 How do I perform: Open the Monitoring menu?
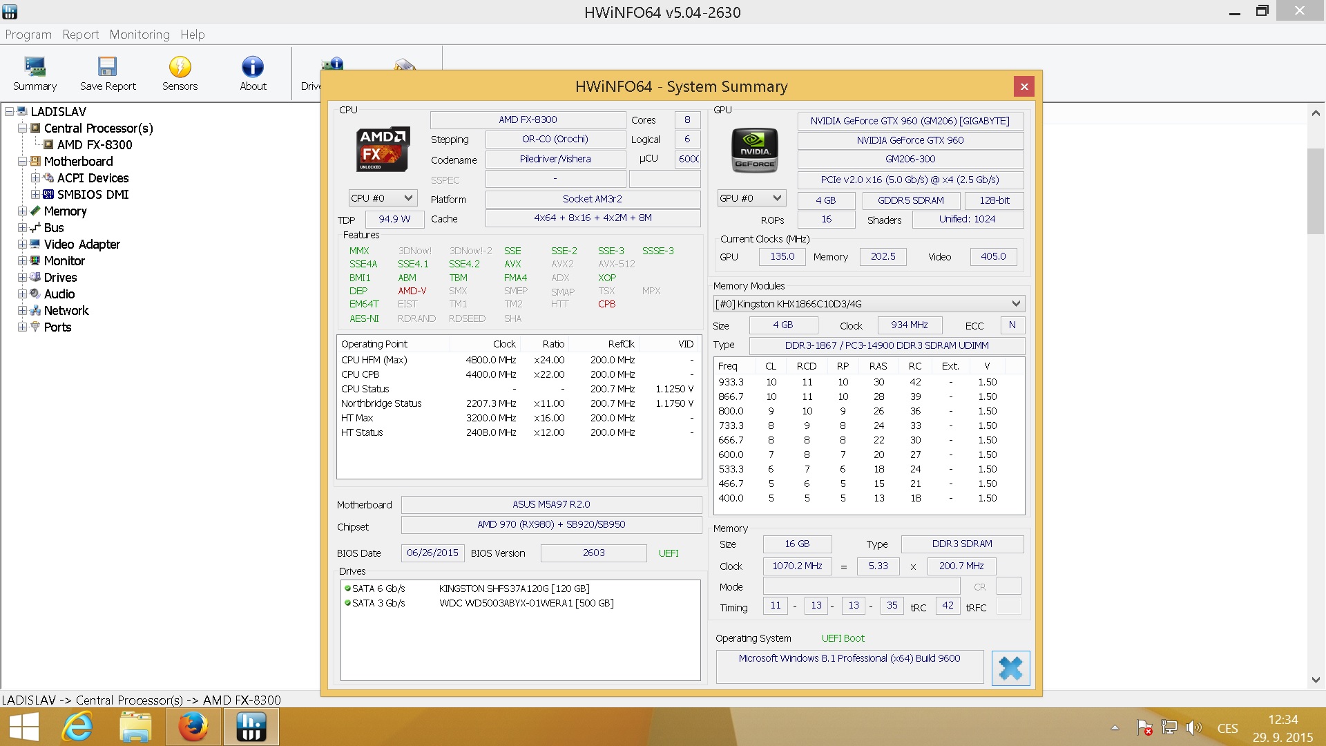[x=140, y=35]
